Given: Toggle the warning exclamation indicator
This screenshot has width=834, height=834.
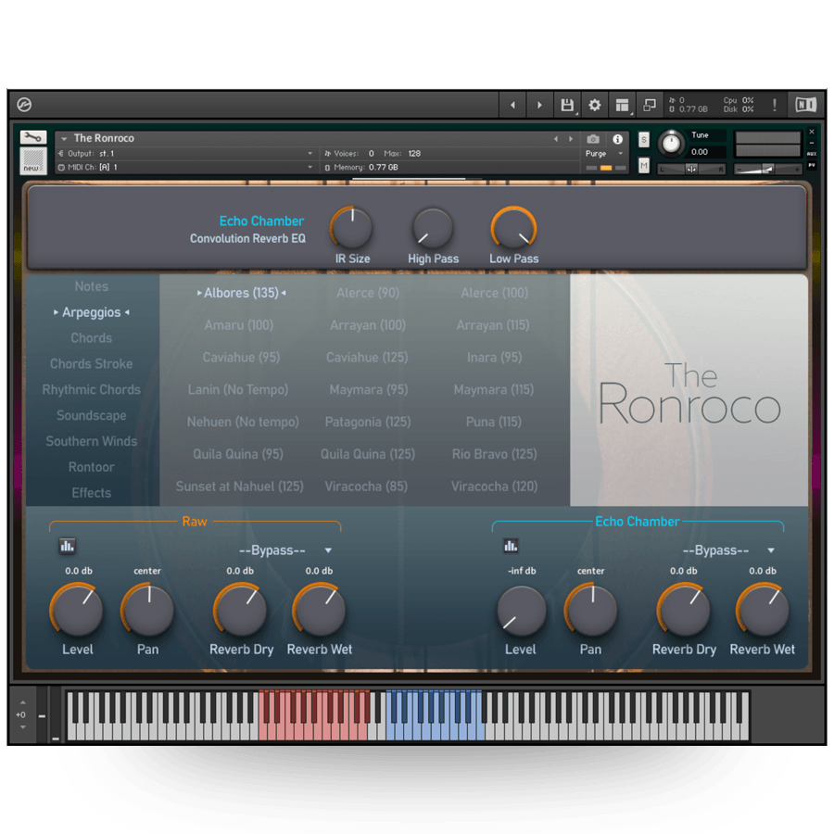Looking at the screenshot, I should coord(775,106).
